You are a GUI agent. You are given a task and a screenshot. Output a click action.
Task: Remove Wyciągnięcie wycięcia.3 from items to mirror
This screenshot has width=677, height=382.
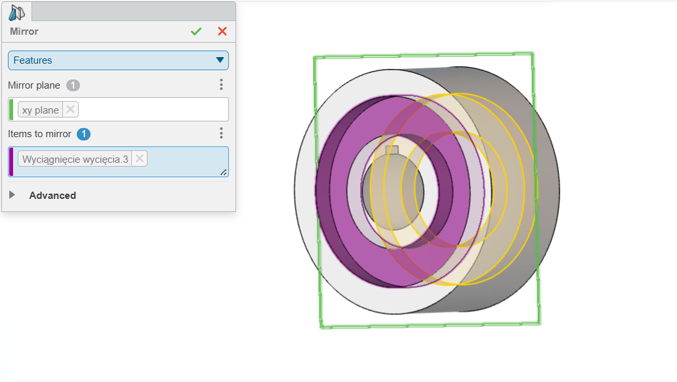140,159
